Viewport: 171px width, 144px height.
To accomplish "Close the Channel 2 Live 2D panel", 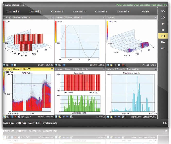I will [104, 17].
